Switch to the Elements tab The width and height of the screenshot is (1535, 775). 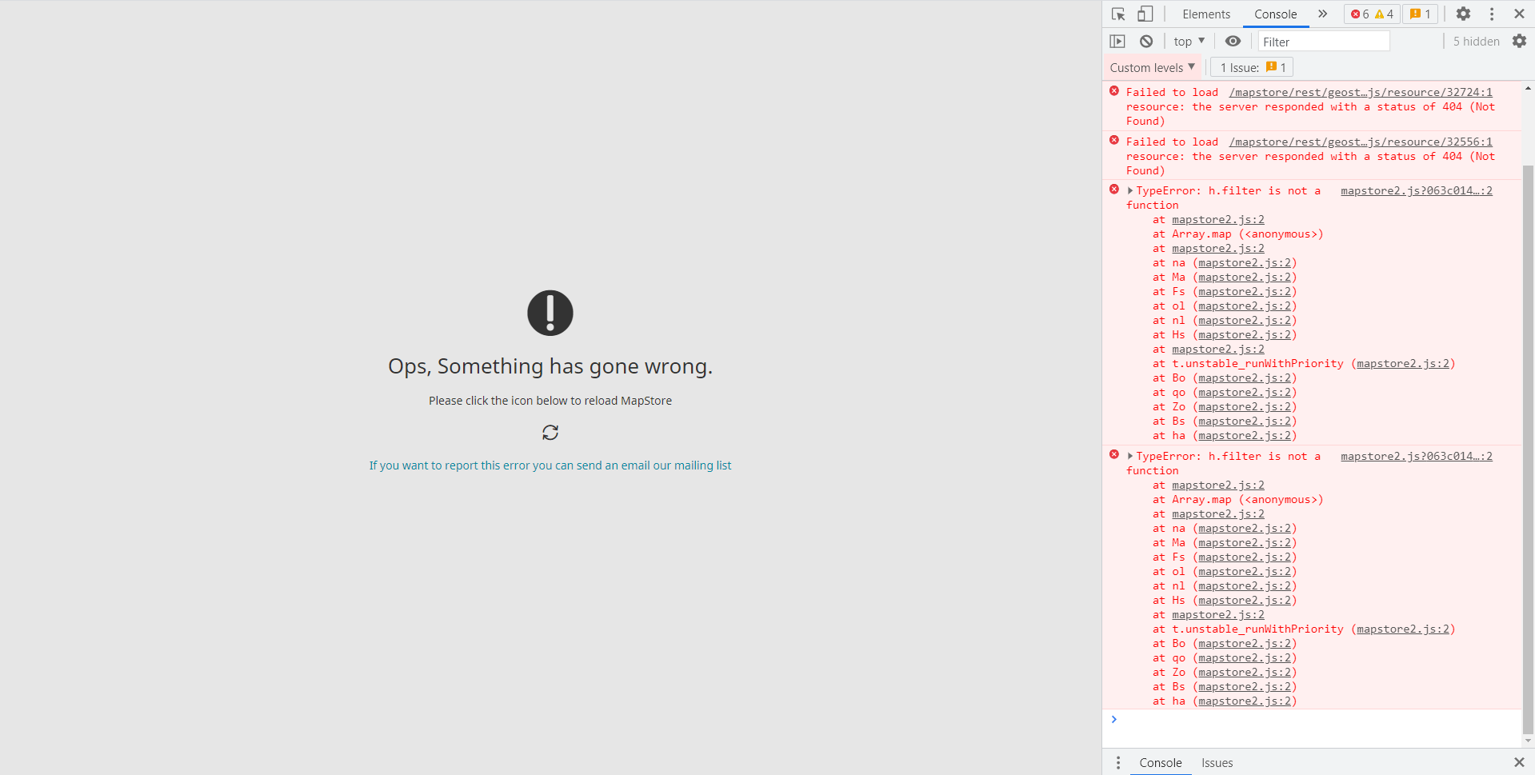pos(1206,14)
